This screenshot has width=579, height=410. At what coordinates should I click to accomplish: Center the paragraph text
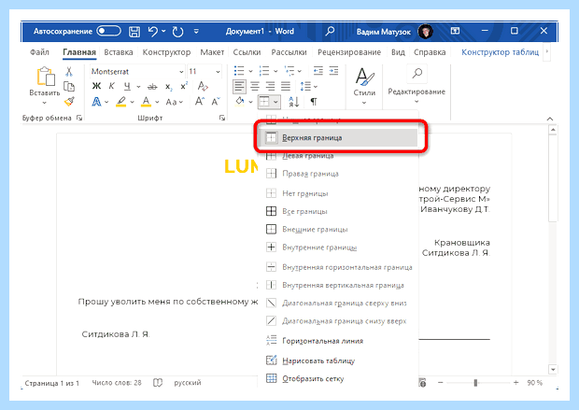pos(255,87)
